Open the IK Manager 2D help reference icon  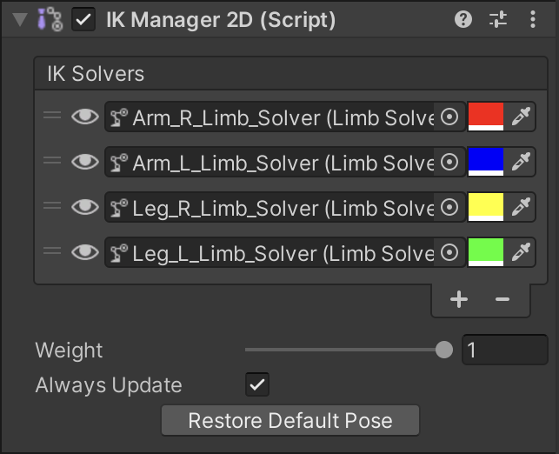click(x=464, y=20)
